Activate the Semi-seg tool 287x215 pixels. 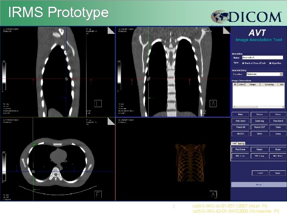point(259,121)
